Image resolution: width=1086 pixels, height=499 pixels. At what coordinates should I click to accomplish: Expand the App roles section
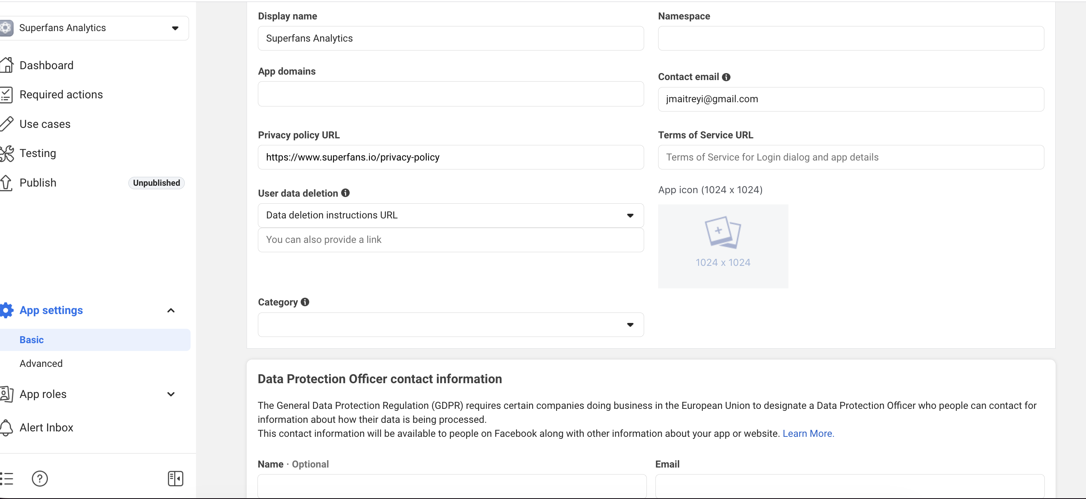(x=171, y=394)
